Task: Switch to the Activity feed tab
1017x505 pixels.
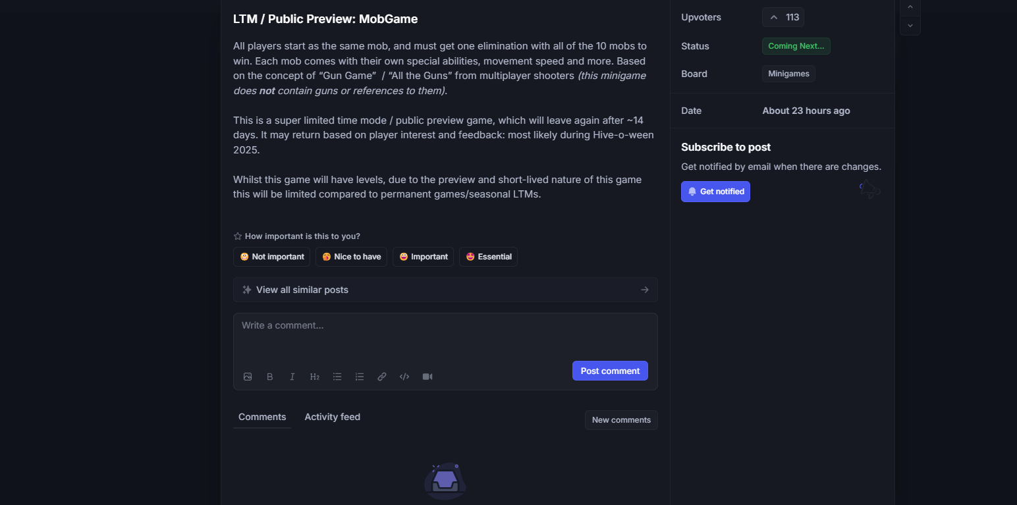Action: 332,417
